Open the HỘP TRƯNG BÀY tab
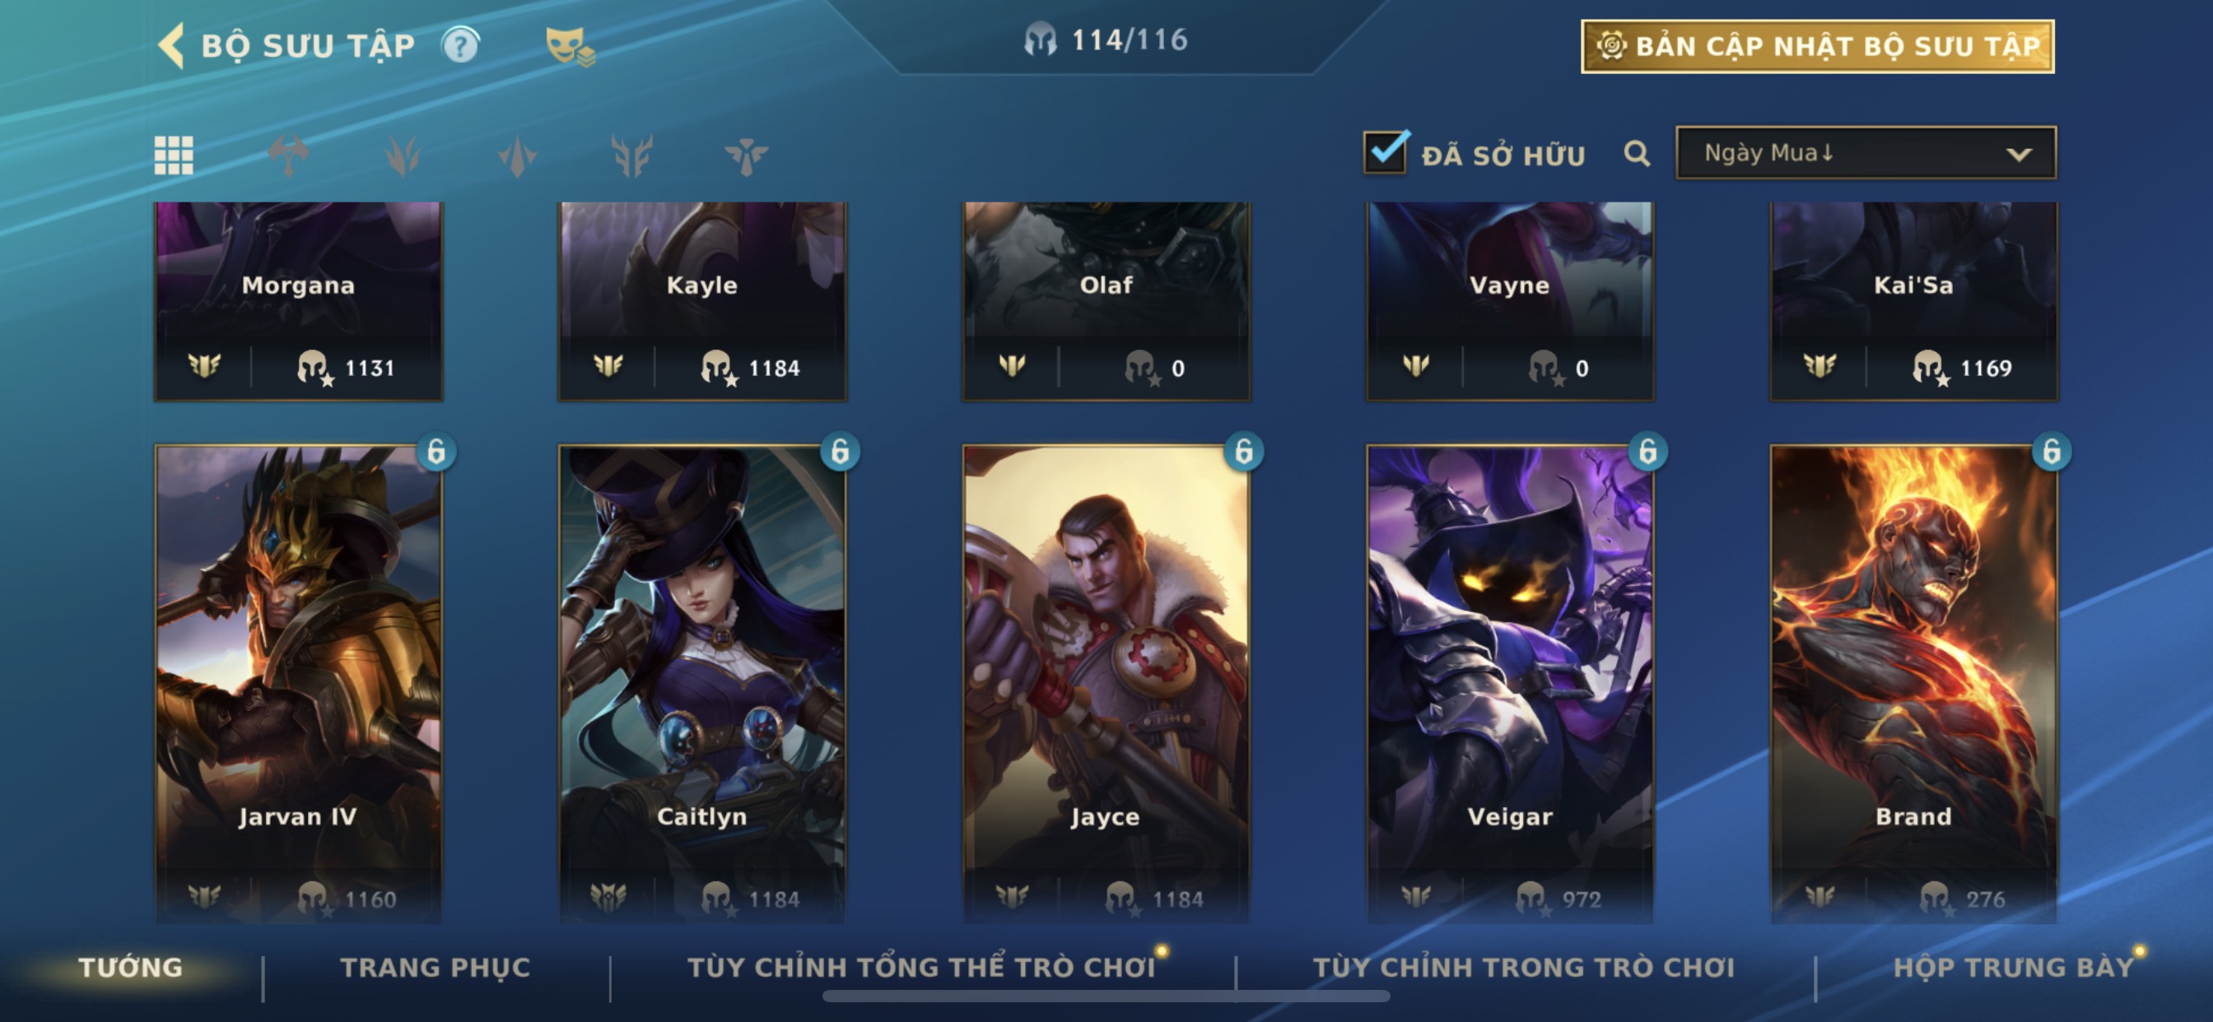Image resolution: width=2213 pixels, height=1022 pixels. click(2013, 967)
